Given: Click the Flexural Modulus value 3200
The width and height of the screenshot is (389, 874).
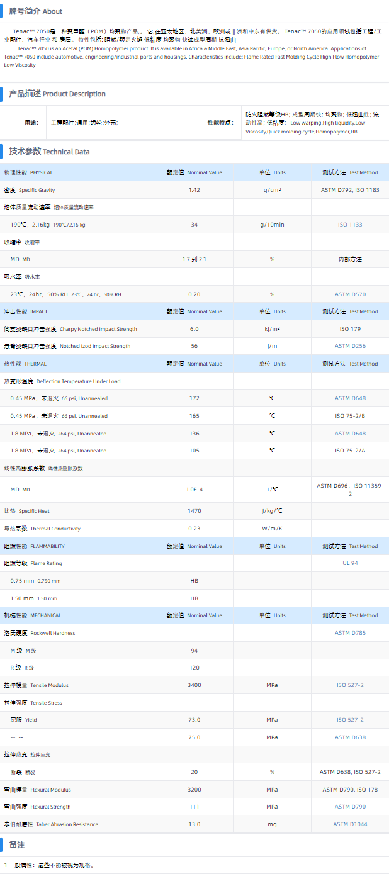Looking at the screenshot, I should [194, 790].
